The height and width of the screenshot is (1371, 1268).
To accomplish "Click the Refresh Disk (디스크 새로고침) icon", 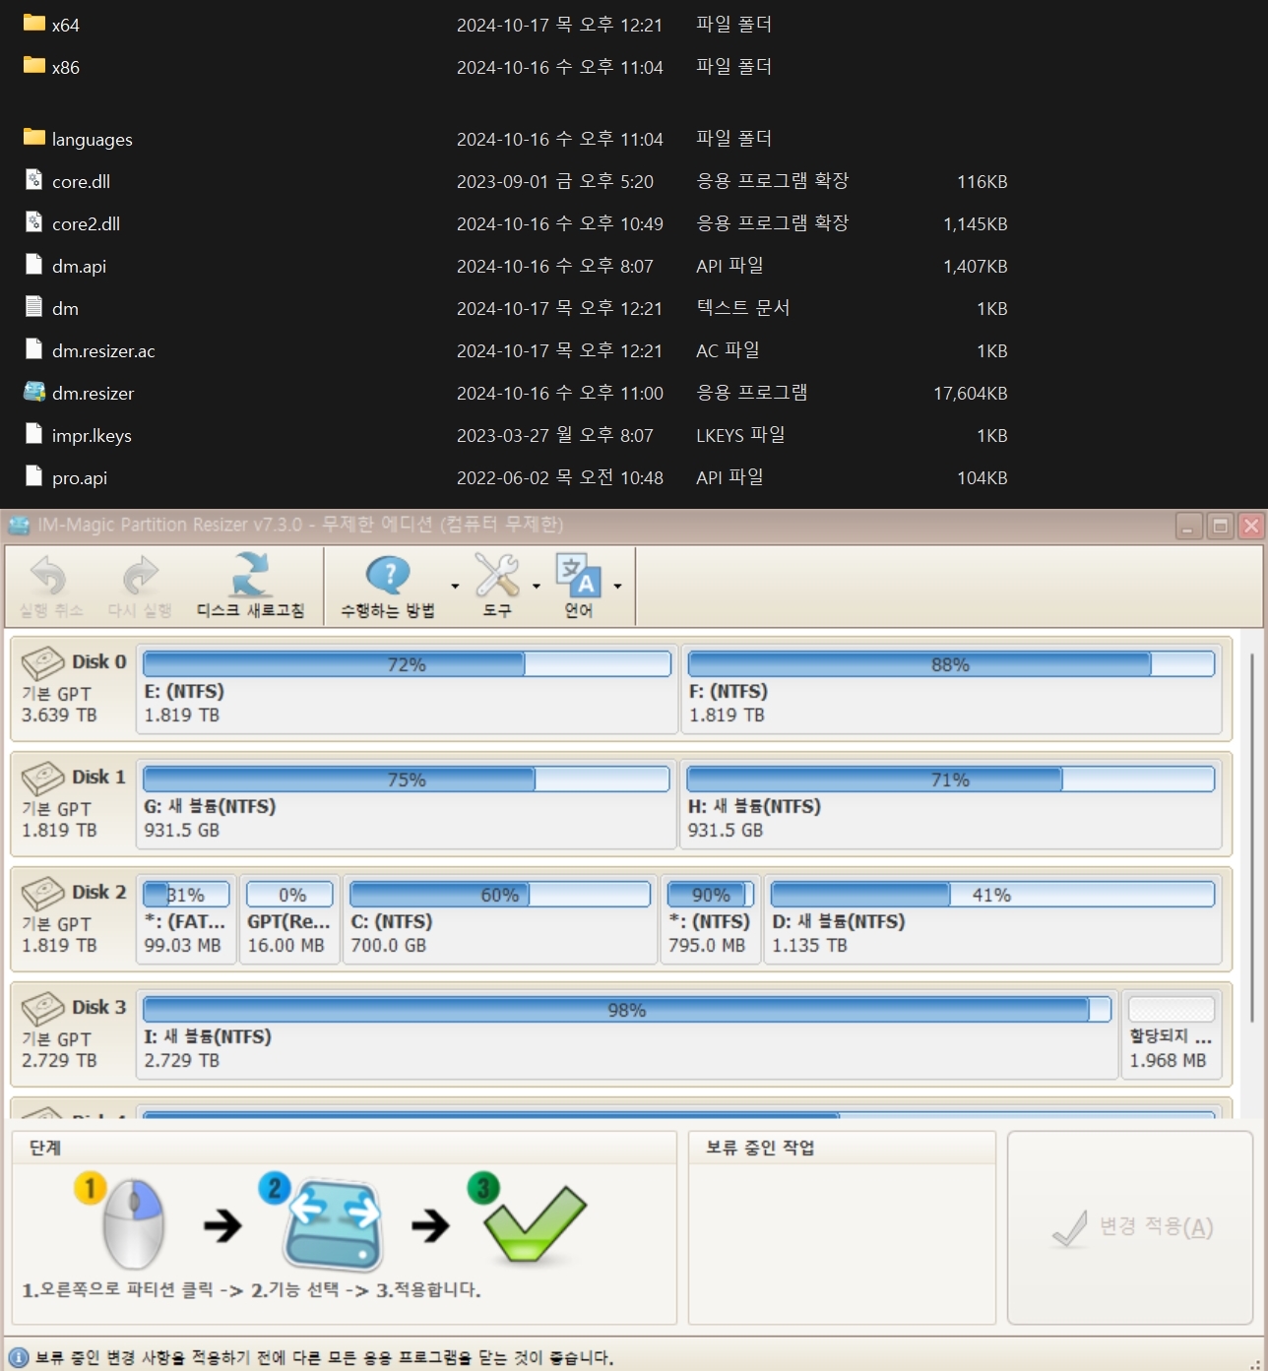I will tap(251, 575).
